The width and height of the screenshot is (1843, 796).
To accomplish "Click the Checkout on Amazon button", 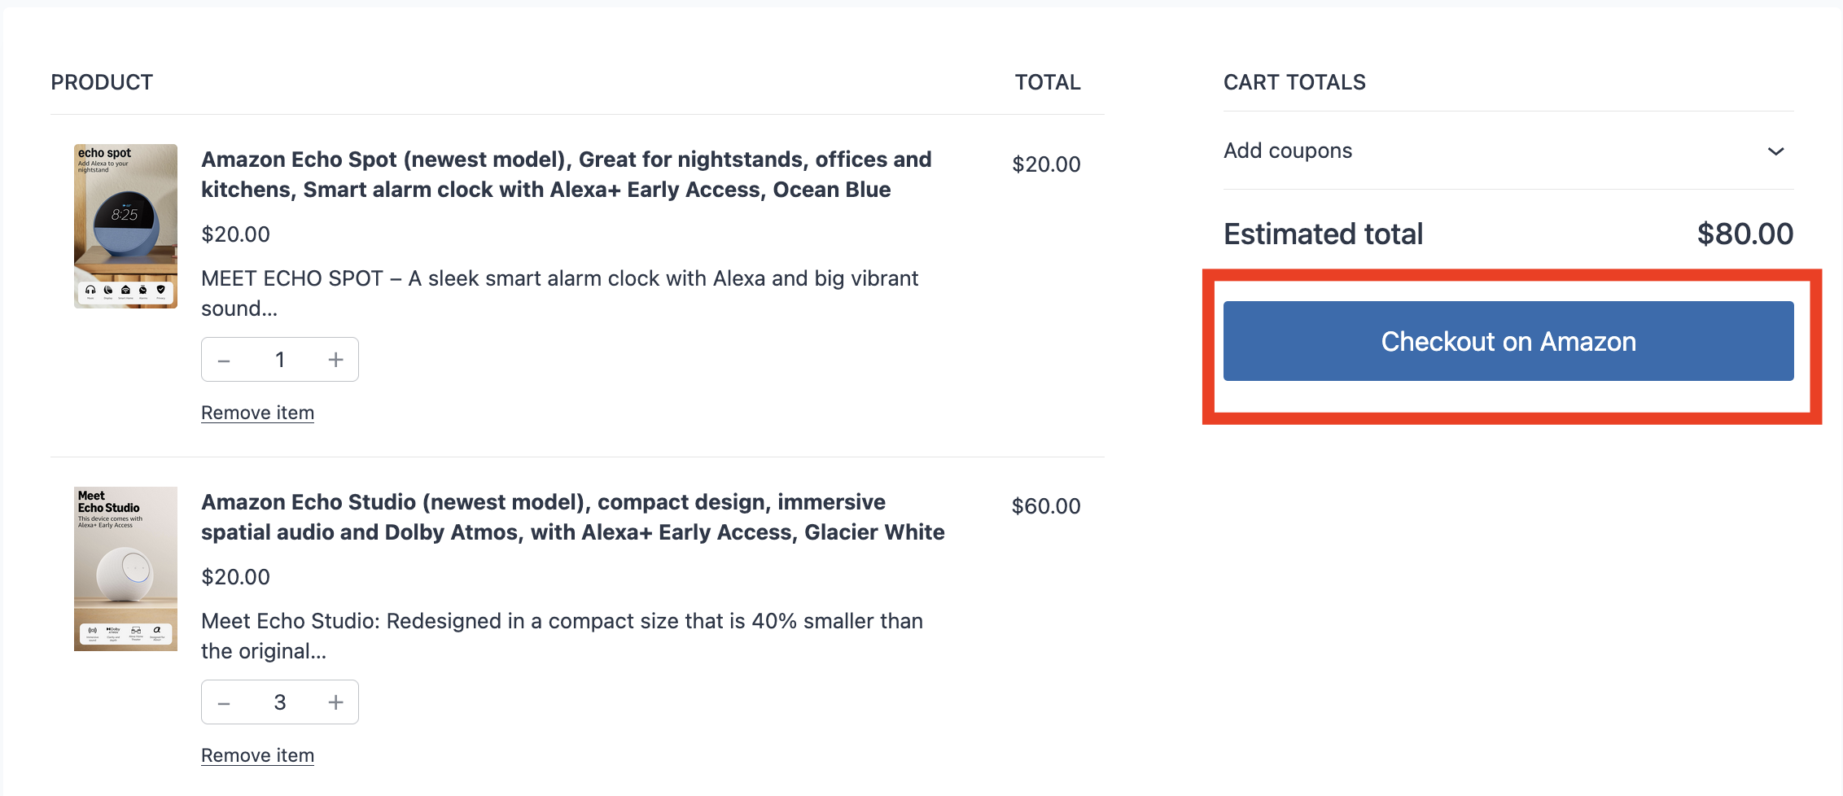I will (1508, 341).
